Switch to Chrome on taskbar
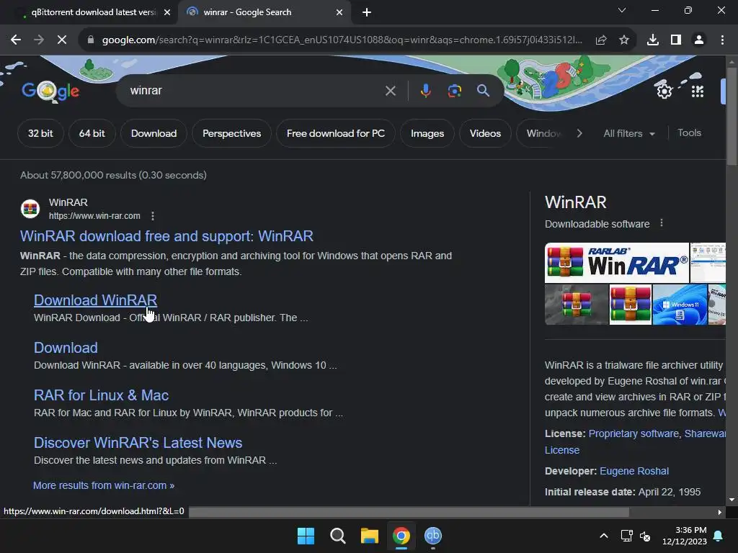 [x=401, y=536]
